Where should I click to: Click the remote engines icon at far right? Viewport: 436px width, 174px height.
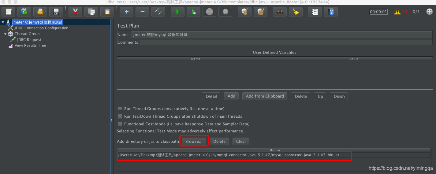[430, 12]
